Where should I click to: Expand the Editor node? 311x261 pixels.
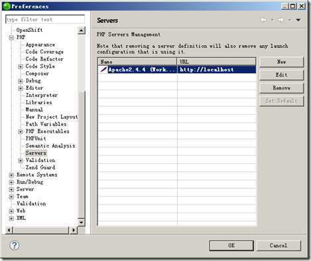[x=21, y=88]
